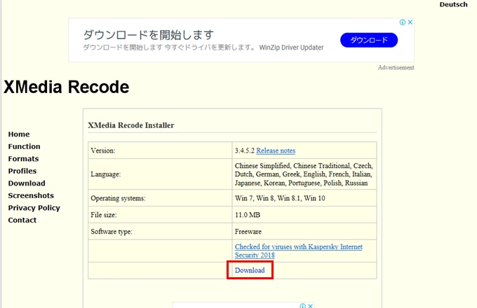
Task: Select the Version: label cell
Action: (160, 150)
